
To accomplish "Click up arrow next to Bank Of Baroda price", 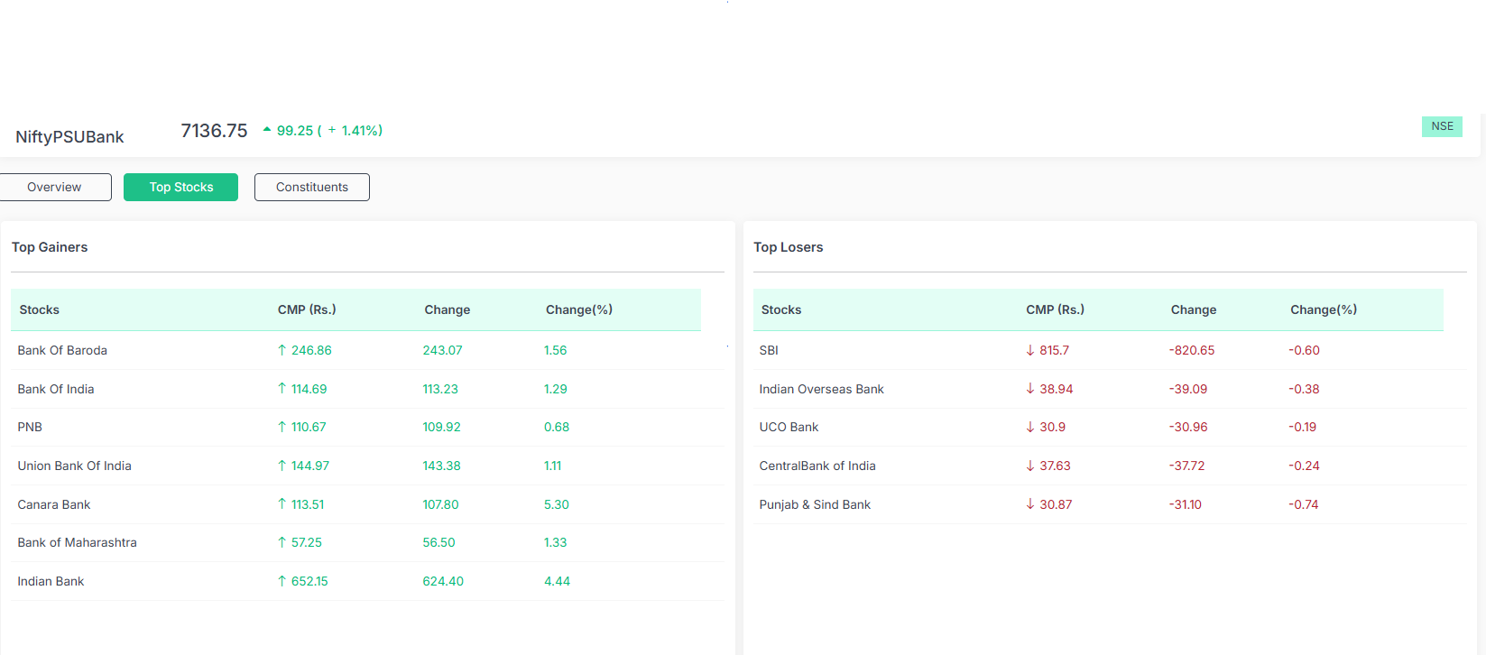I will tap(282, 351).
